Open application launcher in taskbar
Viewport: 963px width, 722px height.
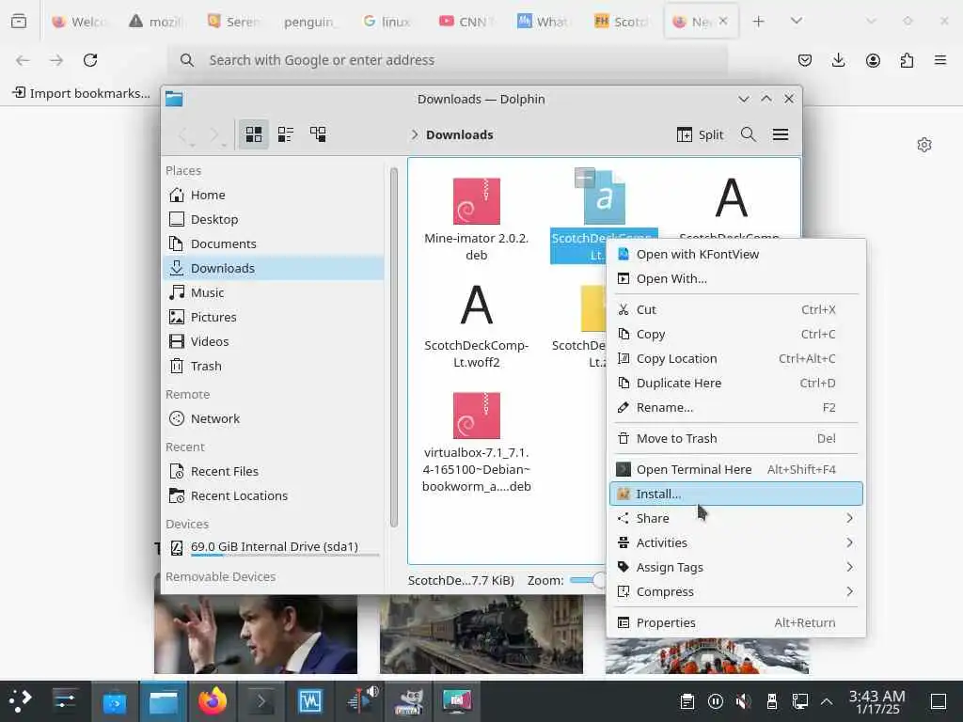point(20,700)
